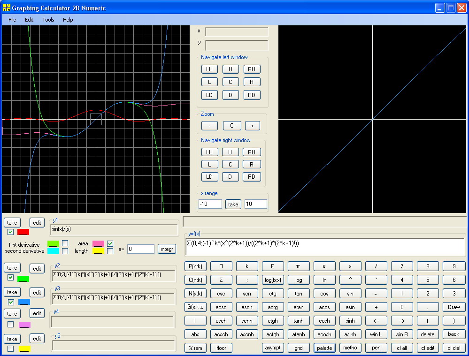Click the cyan second derivative swatch

53,251
